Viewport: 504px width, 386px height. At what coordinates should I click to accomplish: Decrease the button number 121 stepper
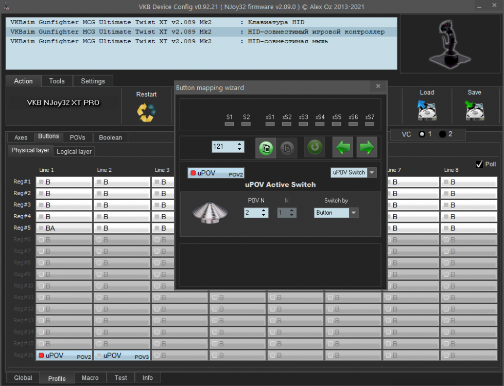pos(239,149)
